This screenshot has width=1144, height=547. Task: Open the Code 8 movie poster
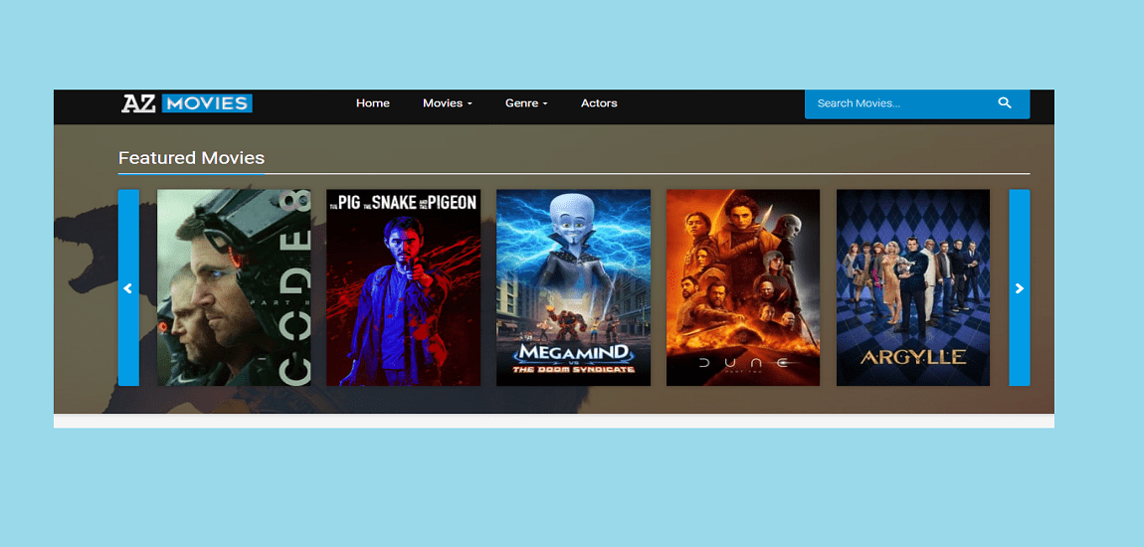click(234, 288)
